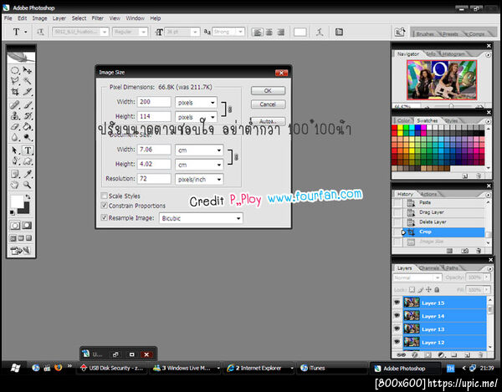Viewport: 502px width, 392px height.
Task: Left align text in options bar
Action: pyautogui.click(x=257, y=33)
